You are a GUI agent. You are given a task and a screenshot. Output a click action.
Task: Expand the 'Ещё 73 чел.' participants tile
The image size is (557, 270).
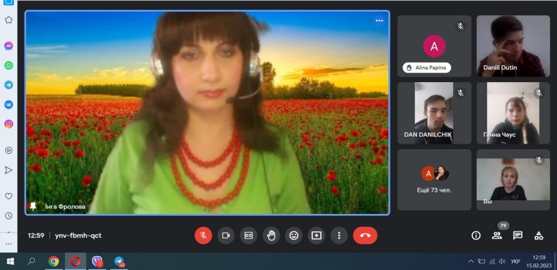(x=434, y=180)
